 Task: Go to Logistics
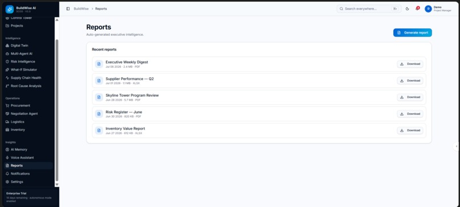29,122
